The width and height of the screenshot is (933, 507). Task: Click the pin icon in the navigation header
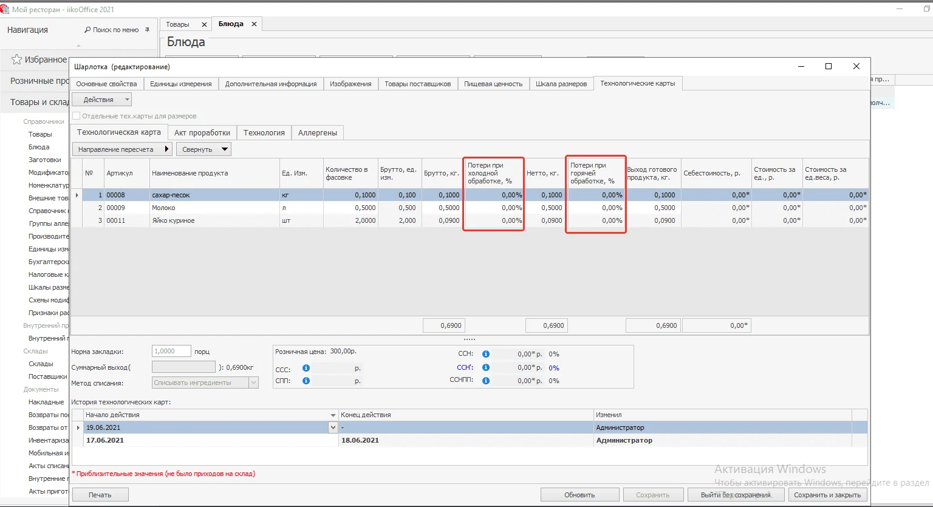(147, 30)
